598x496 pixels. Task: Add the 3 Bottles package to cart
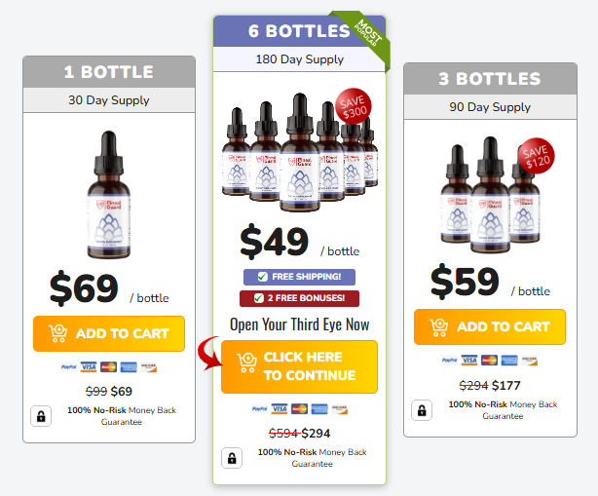tap(490, 326)
